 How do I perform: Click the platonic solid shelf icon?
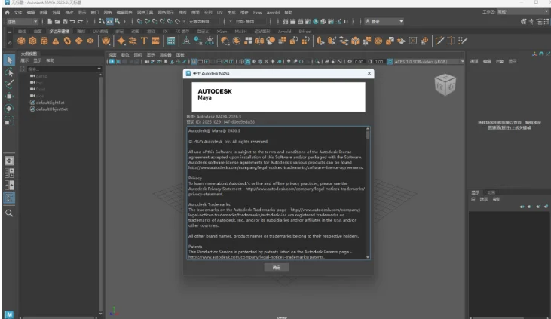[106, 41]
